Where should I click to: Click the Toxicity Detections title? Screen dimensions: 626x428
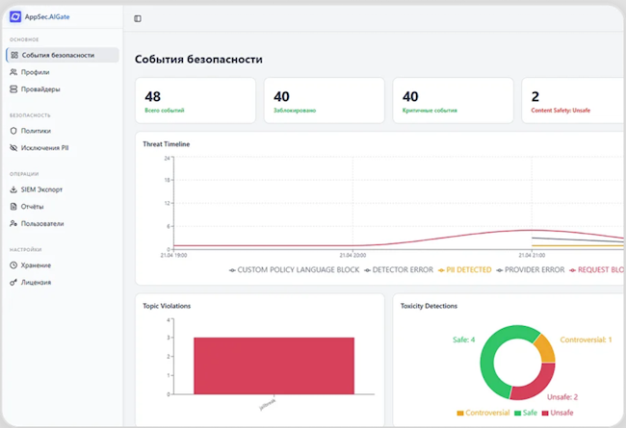[429, 306]
